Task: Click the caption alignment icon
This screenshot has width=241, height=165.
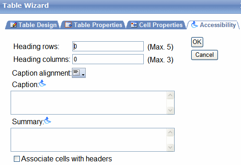Action: pyautogui.click(x=76, y=73)
